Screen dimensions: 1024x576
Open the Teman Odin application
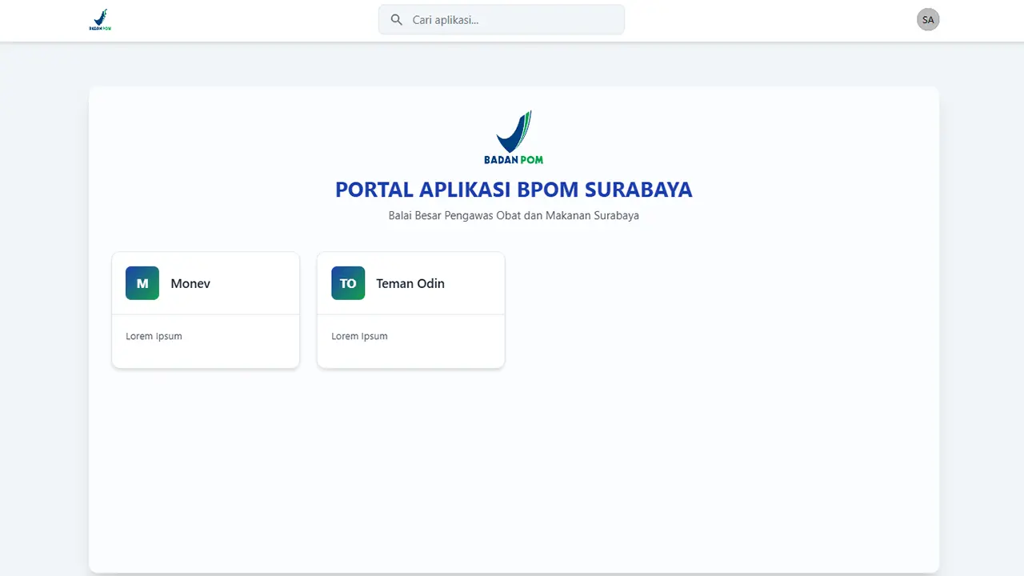point(411,310)
